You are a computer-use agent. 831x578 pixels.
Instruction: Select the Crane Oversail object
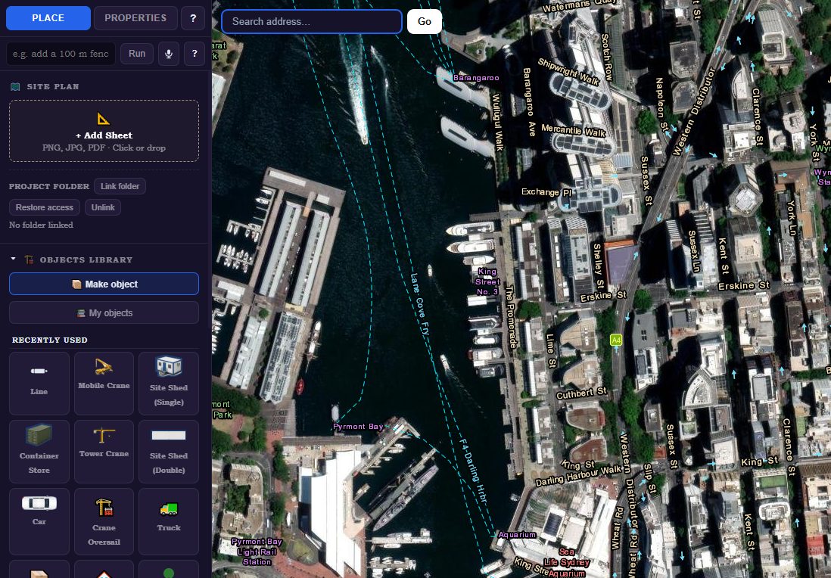coord(104,521)
